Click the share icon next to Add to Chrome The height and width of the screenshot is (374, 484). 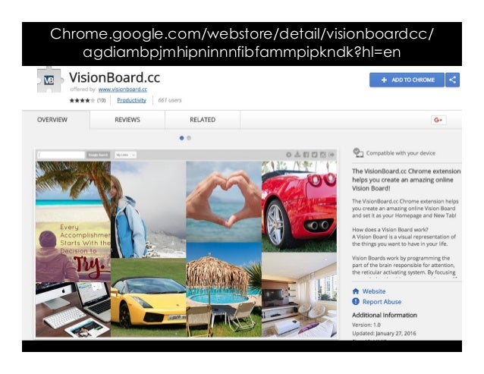452,80
